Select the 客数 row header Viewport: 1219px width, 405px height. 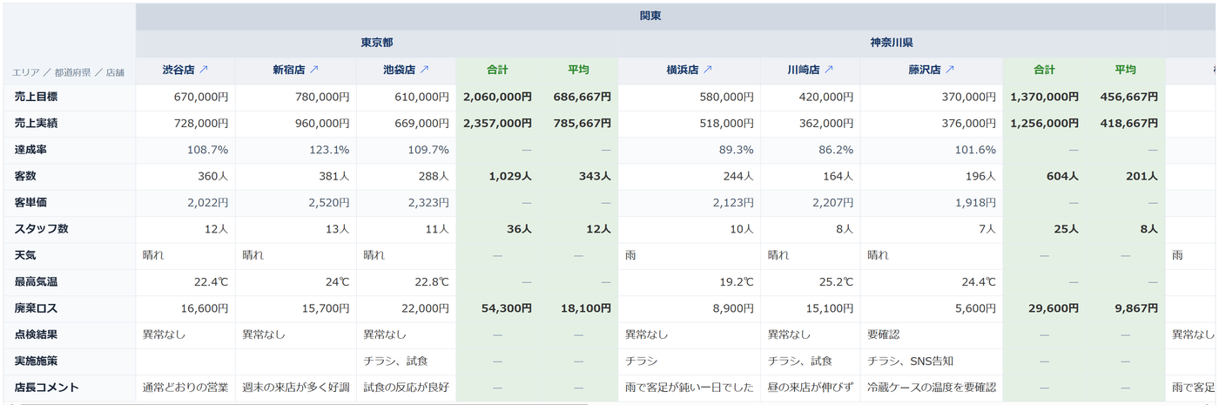pos(70,176)
